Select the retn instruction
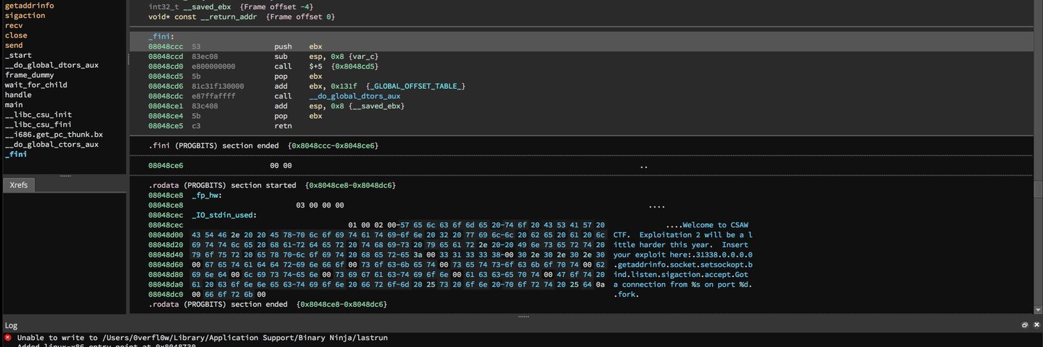 (x=284, y=126)
